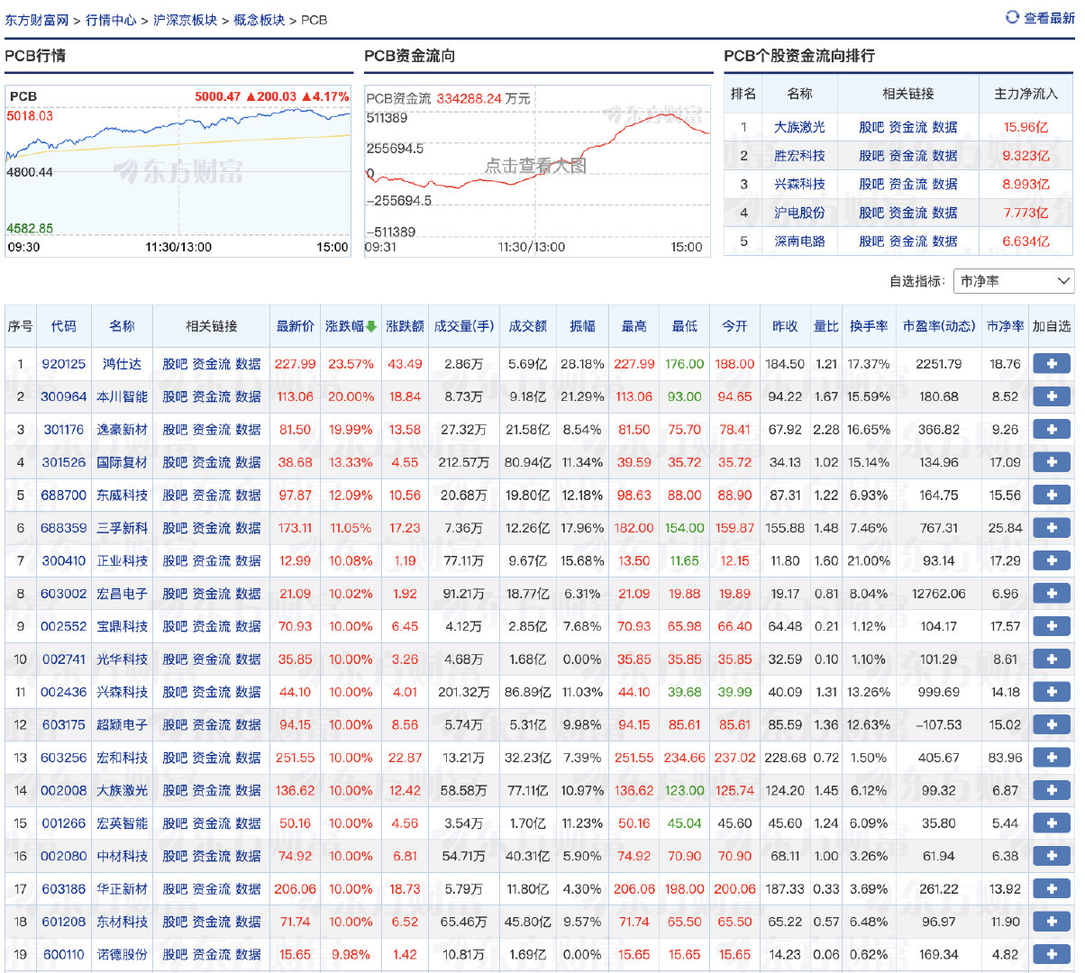Open 股吧 link in 鸿仕达 table row
Image resolution: width=1085 pixels, height=973 pixels.
pos(175,364)
